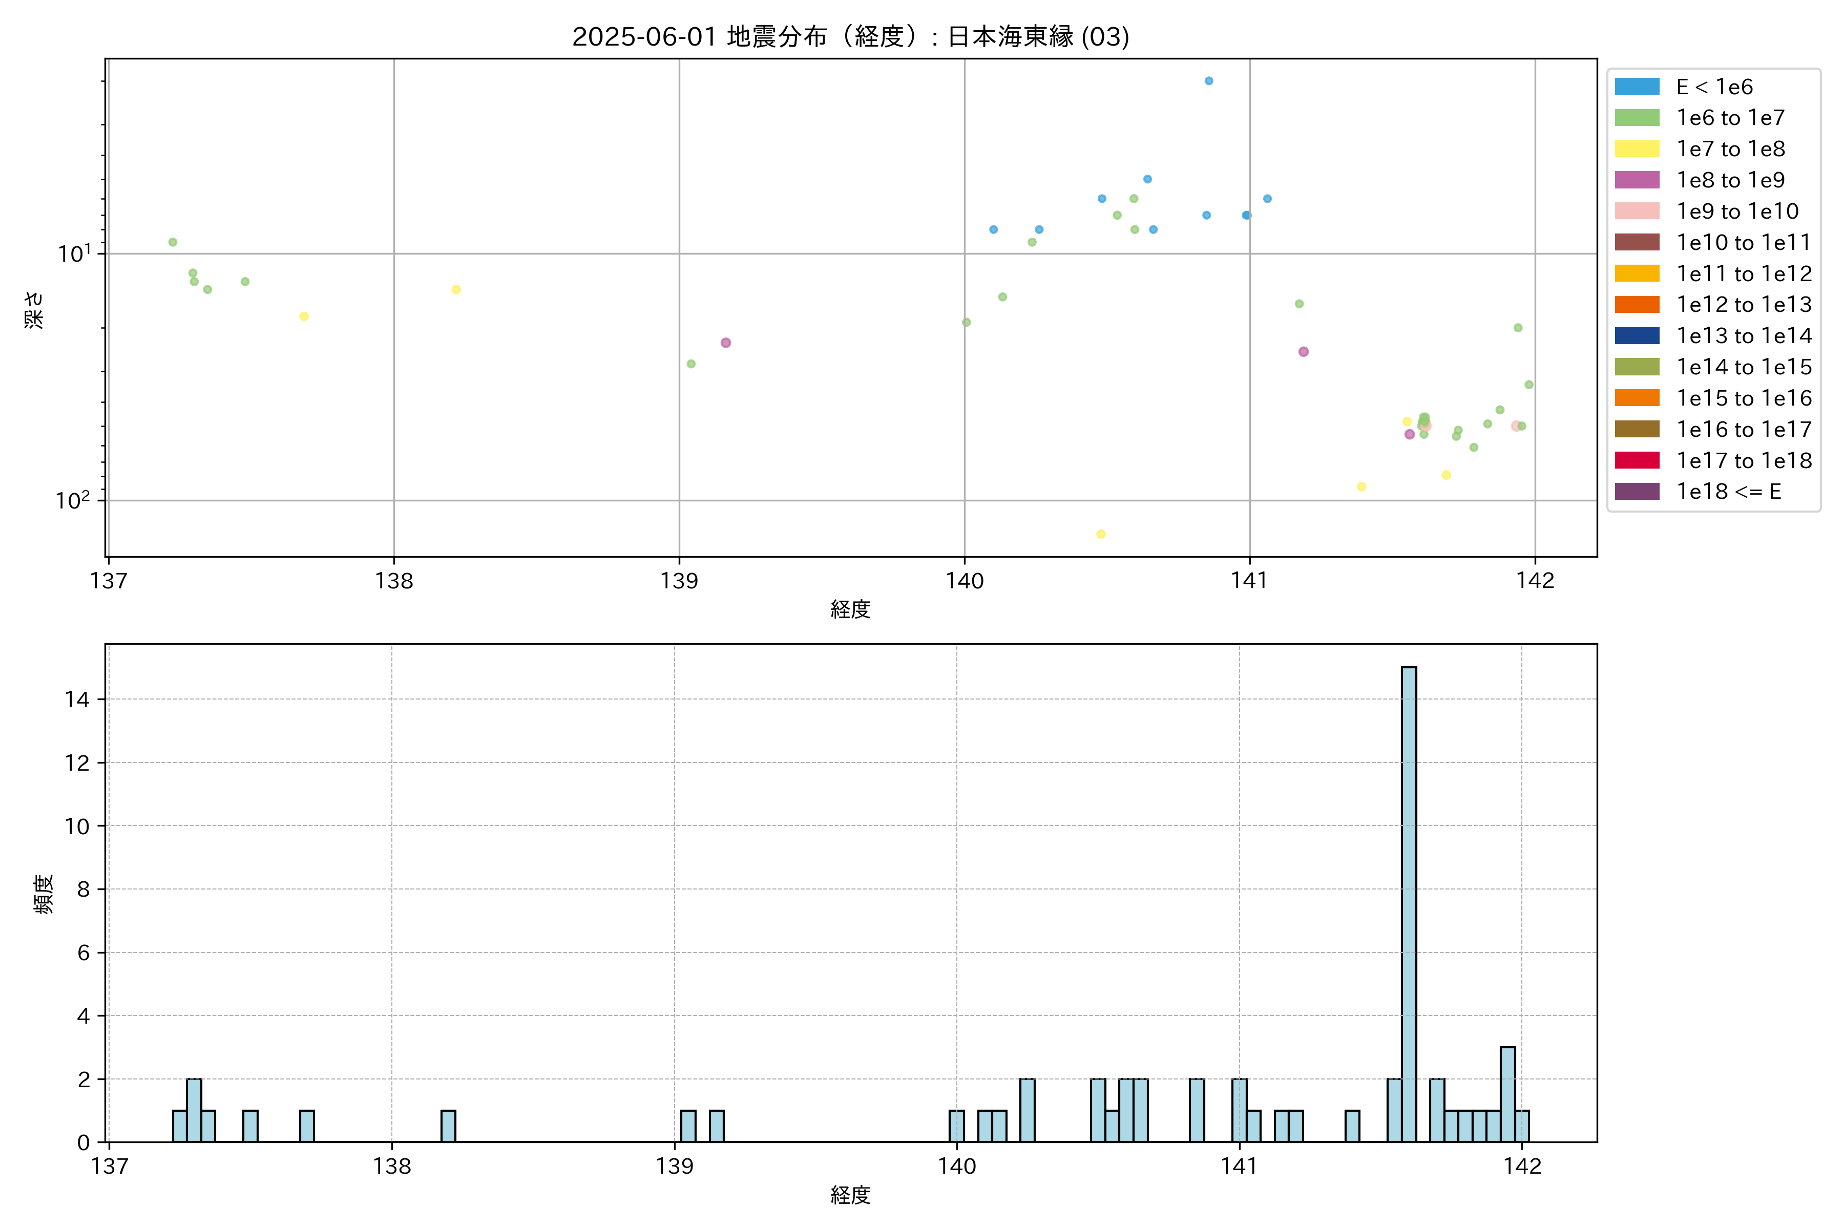Click the navy '1e13 to 1e14' legend swatch
1844x1229 pixels.
click(x=1636, y=335)
